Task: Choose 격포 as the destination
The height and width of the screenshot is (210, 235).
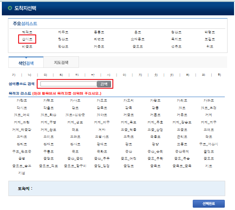Action: click(x=75, y=130)
